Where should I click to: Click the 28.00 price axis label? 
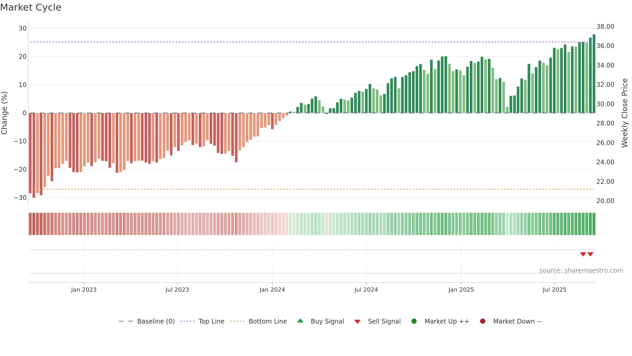click(605, 123)
